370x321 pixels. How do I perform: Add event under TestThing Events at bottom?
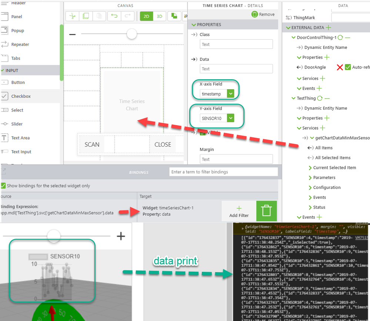[x=319, y=217]
